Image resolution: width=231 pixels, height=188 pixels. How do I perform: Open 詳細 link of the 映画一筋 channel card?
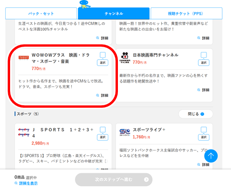point(203,38)
